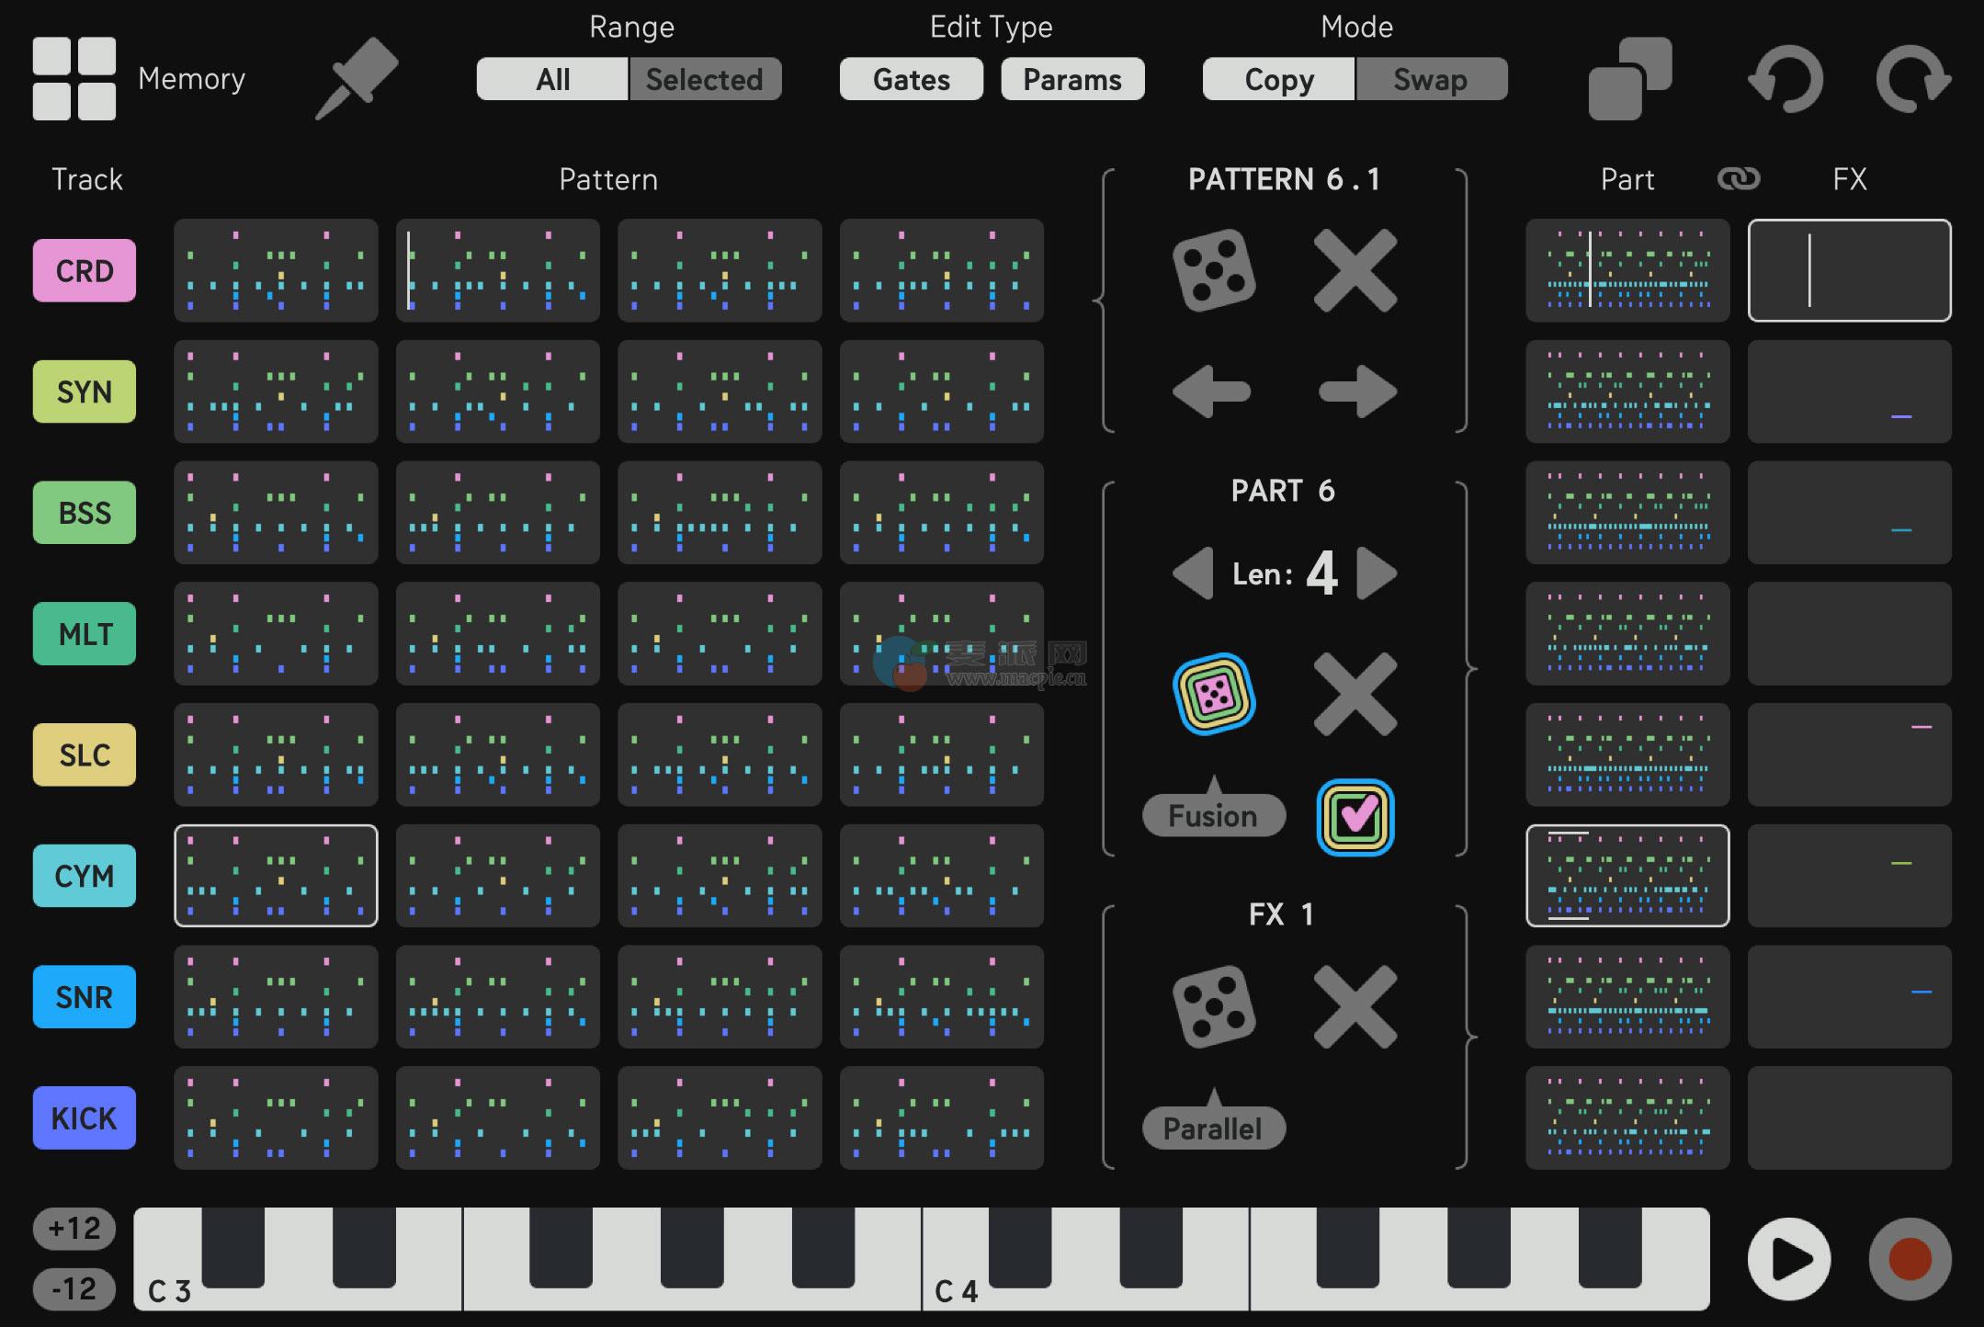1984x1327 pixels.
Task: Open the Parallel FX mode selector
Action: coord(1213,1128)
